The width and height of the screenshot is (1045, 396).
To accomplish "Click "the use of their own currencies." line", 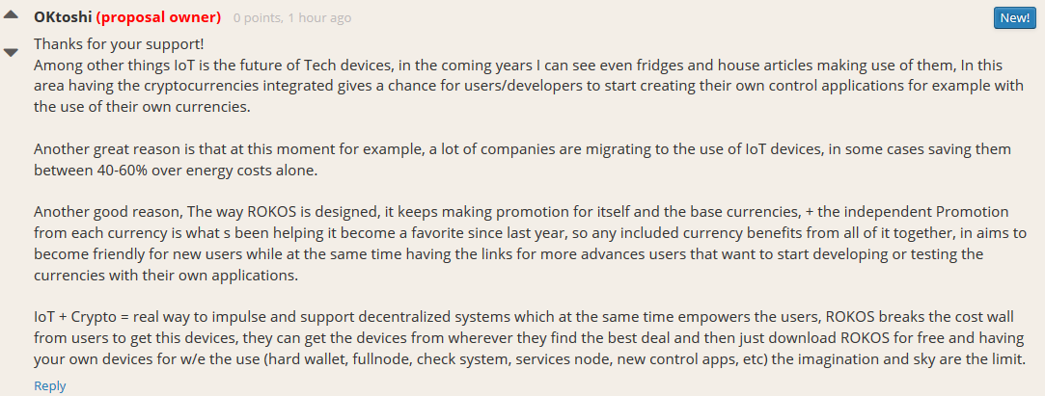I will coord(143,108).
